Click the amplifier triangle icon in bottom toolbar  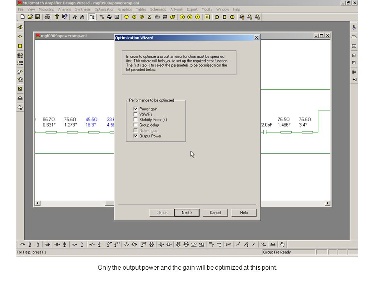[161, 244]
